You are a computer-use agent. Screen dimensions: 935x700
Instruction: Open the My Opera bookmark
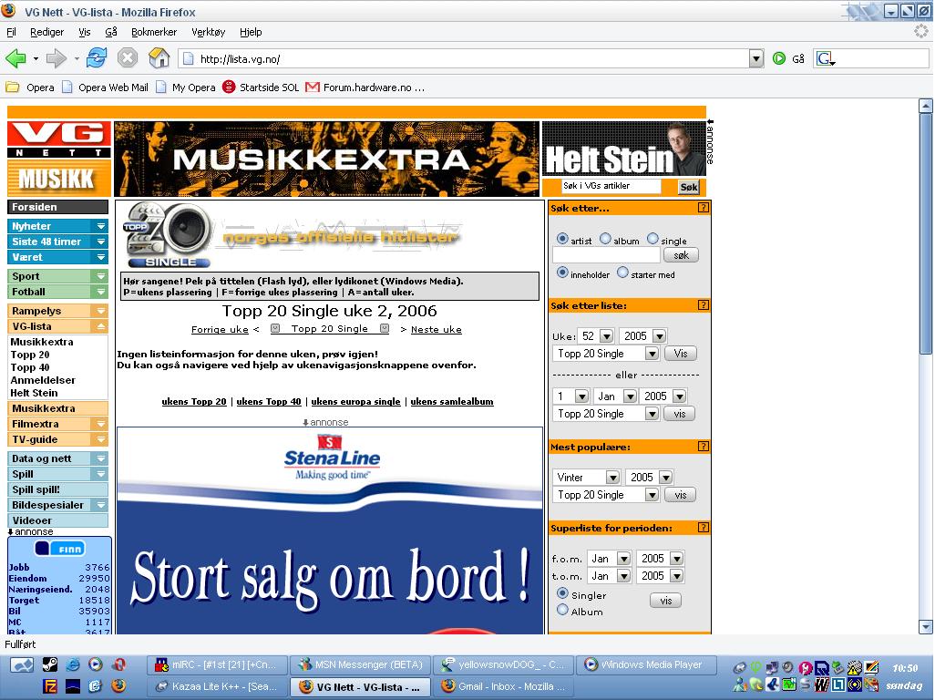tap(185, 87)
